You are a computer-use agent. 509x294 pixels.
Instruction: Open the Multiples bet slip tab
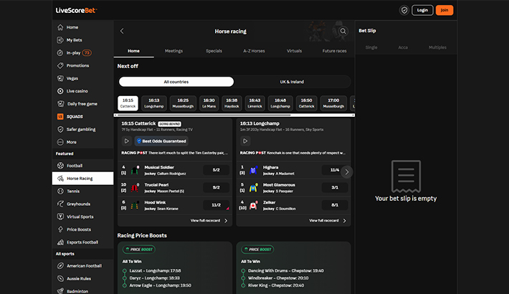(x=437, y=47)
